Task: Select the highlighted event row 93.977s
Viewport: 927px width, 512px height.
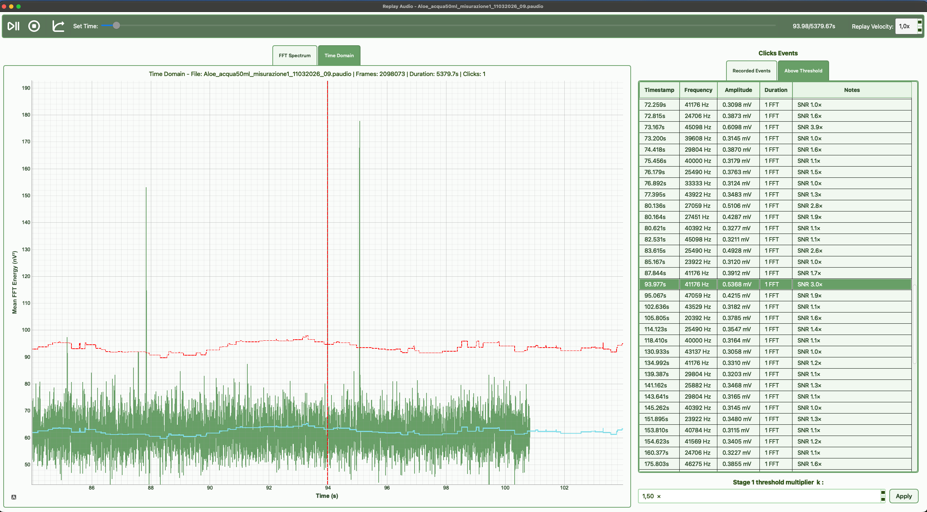Action: [775, 284]
